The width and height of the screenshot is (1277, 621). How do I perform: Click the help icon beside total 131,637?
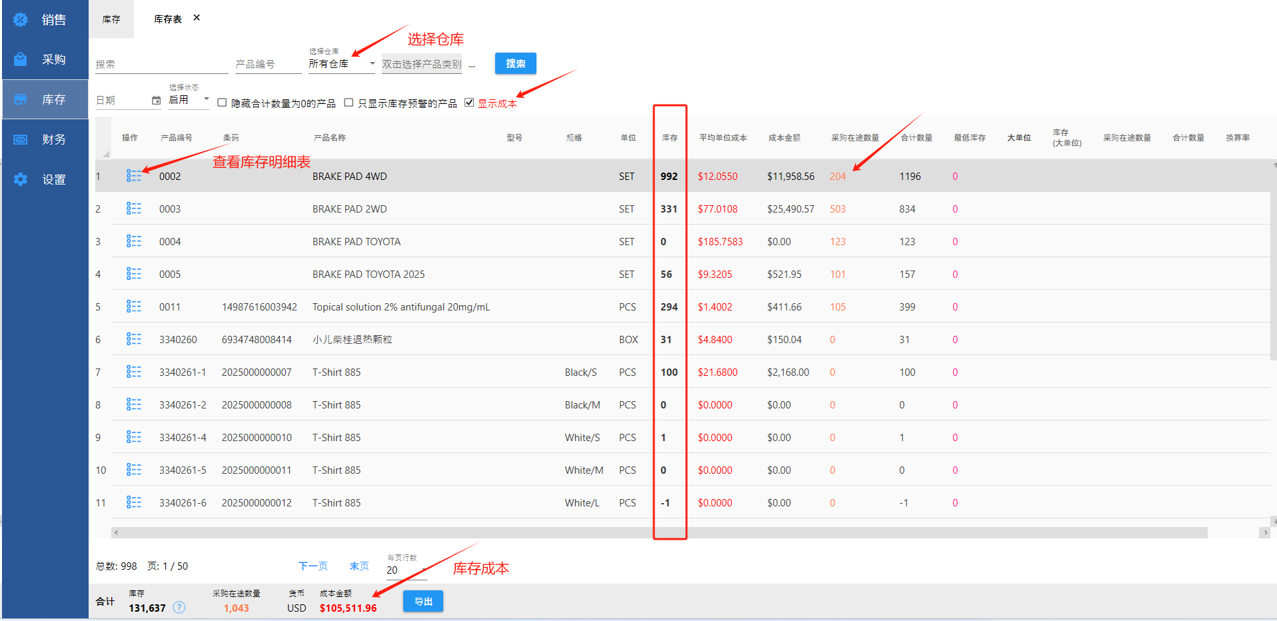(x=179, y=608)
